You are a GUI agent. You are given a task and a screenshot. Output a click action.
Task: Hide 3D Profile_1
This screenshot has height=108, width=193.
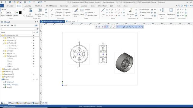[33, 46]
